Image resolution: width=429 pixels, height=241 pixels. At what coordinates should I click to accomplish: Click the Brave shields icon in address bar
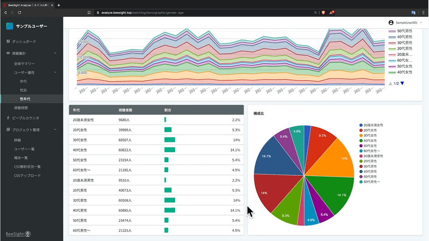323,12
